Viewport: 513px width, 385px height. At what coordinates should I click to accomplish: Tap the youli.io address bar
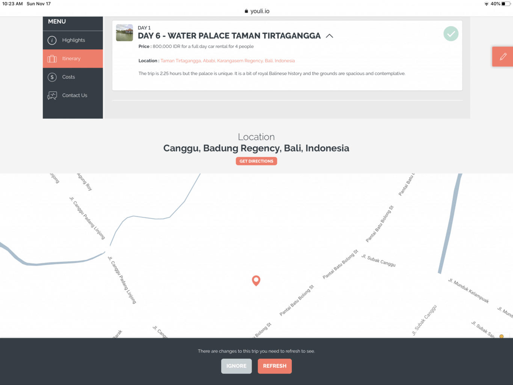260,11
